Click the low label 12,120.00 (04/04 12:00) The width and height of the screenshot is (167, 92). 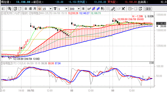pyautogui.click(x=26, y=59)
